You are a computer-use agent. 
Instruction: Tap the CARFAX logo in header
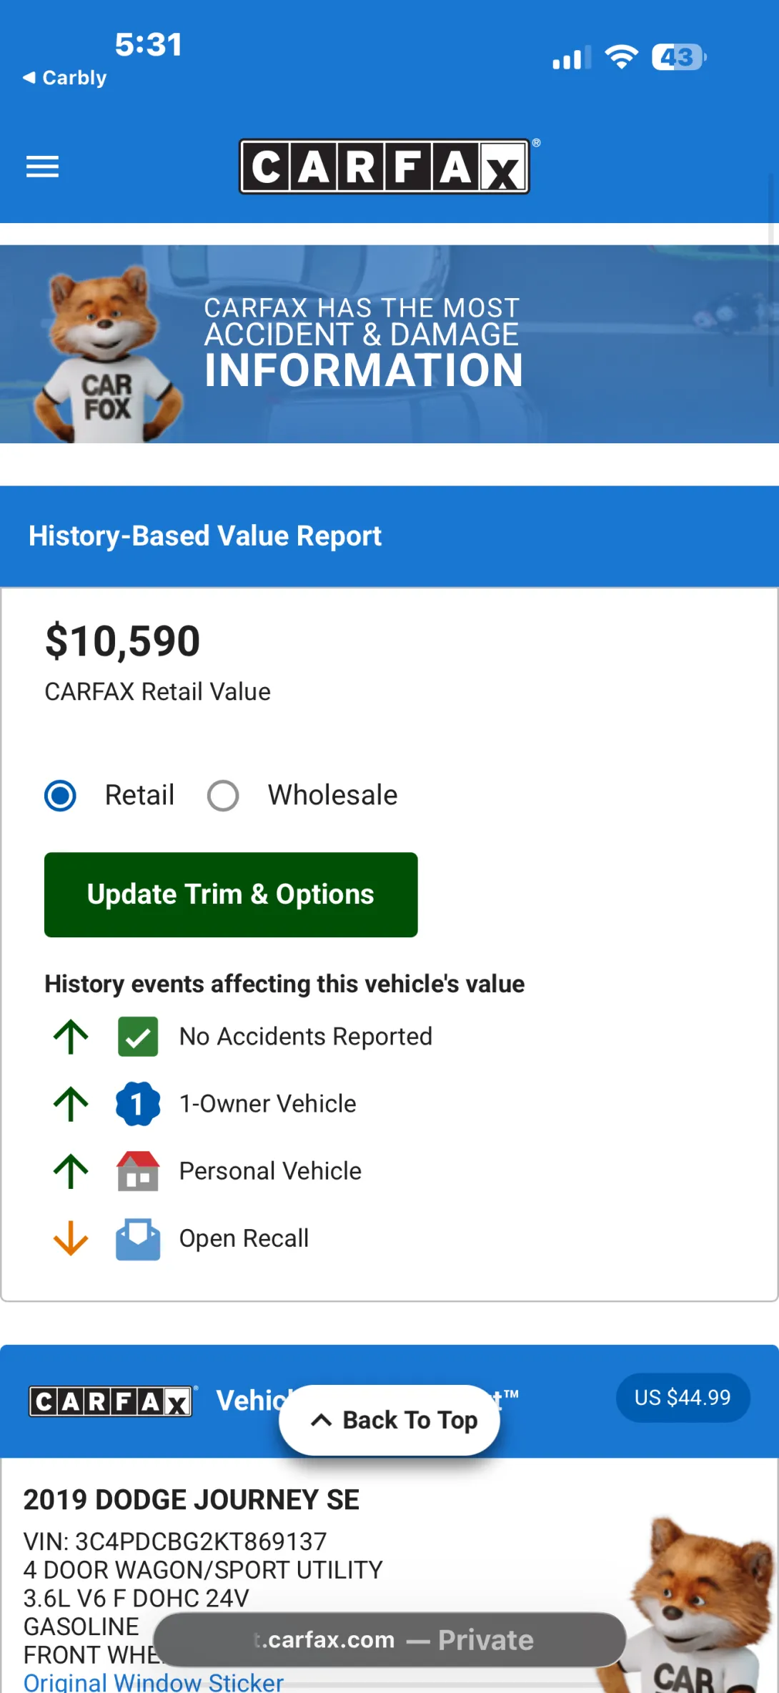click(x=384, y=167)
